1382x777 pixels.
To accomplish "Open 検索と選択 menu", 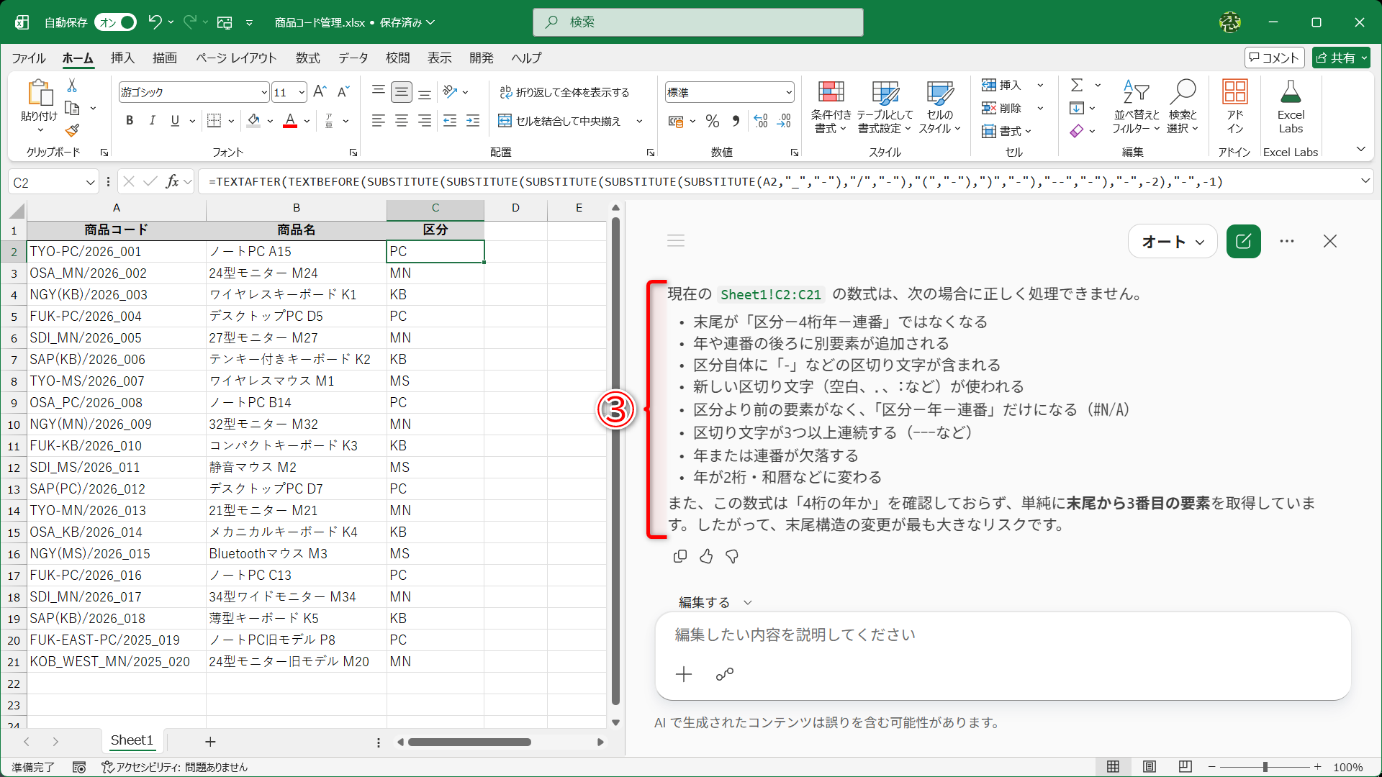I will point(1183,106).
